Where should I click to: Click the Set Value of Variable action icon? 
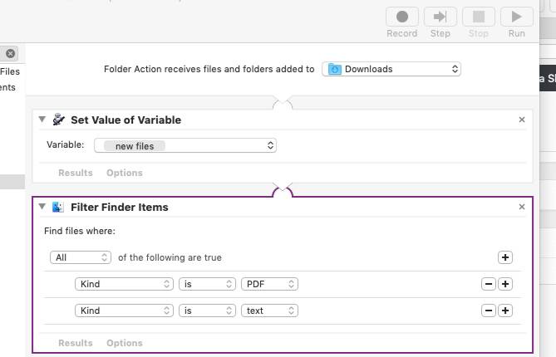point(58,120)
